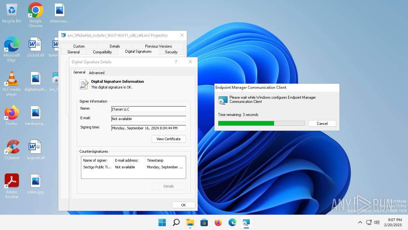Open the VLC media player shortcut
The height and width of the screenshot is (230, 408).
[11, 83]
